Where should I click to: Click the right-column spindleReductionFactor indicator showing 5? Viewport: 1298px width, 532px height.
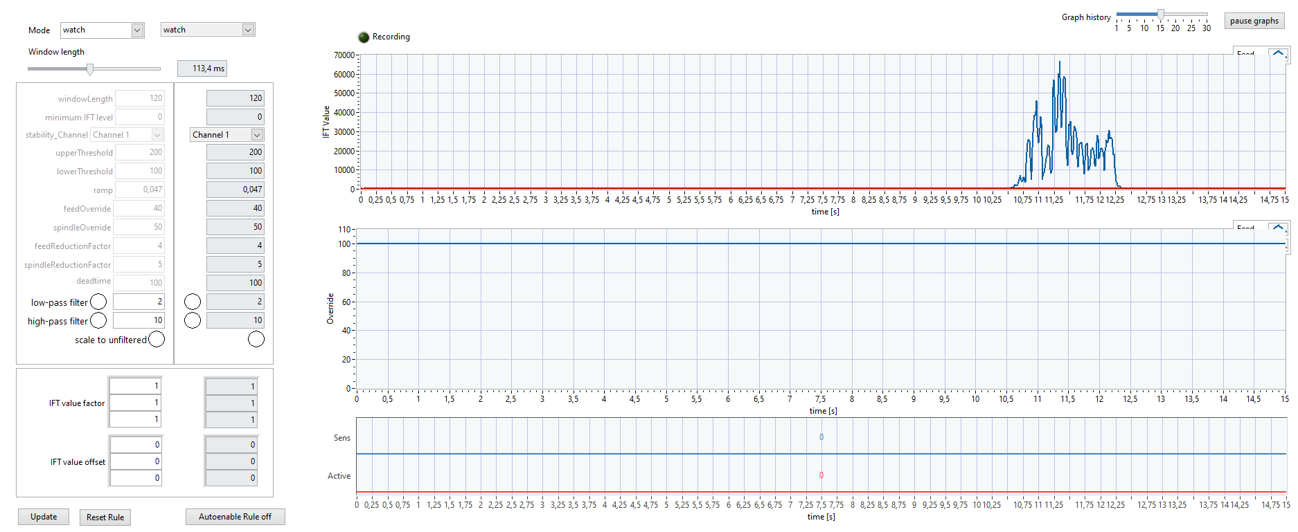[235, 264]
